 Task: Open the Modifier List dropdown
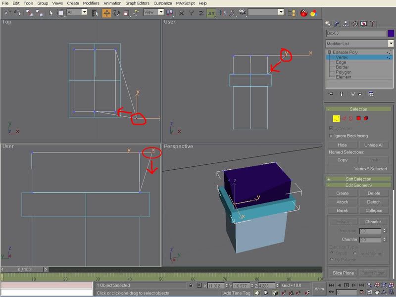(x=391, y=44)
